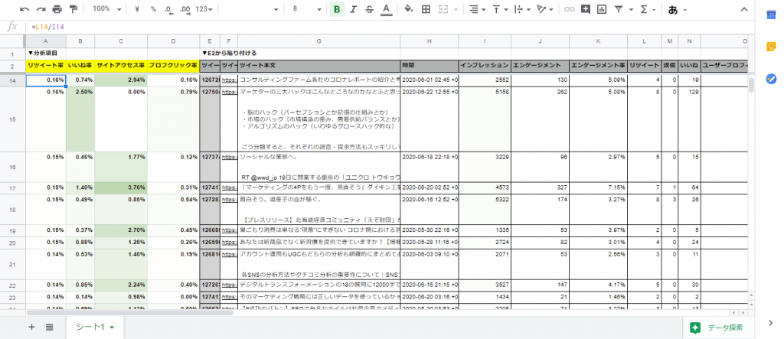
Task: Toggle italic formatting
Action: coord(353,9)
